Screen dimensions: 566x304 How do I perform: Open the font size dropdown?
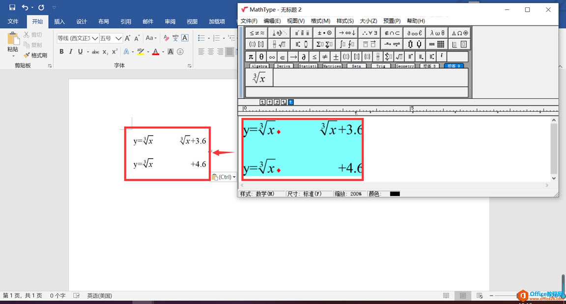(x=118, y=38)
